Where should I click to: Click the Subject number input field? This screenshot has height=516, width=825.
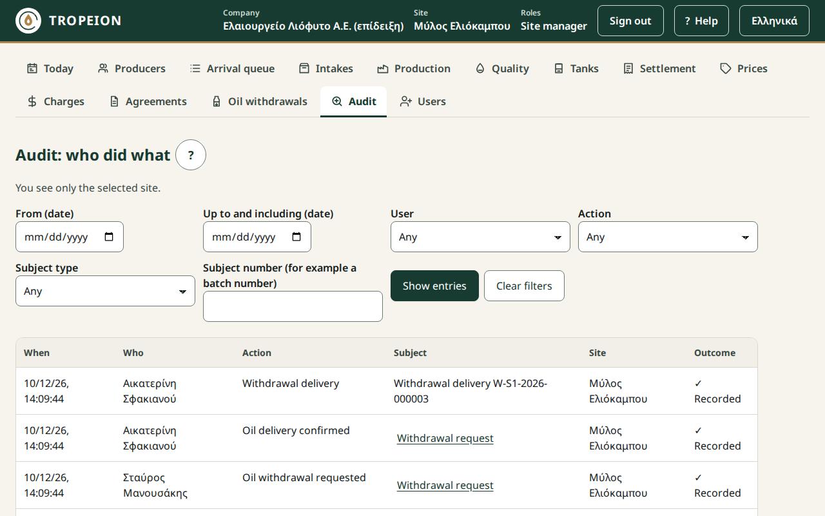293,306
